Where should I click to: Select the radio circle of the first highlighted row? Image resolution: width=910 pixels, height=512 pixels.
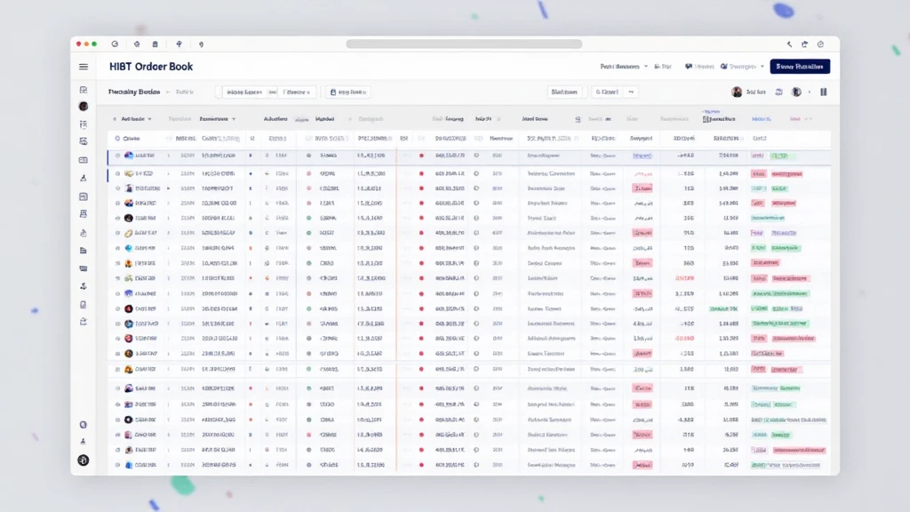117,156
